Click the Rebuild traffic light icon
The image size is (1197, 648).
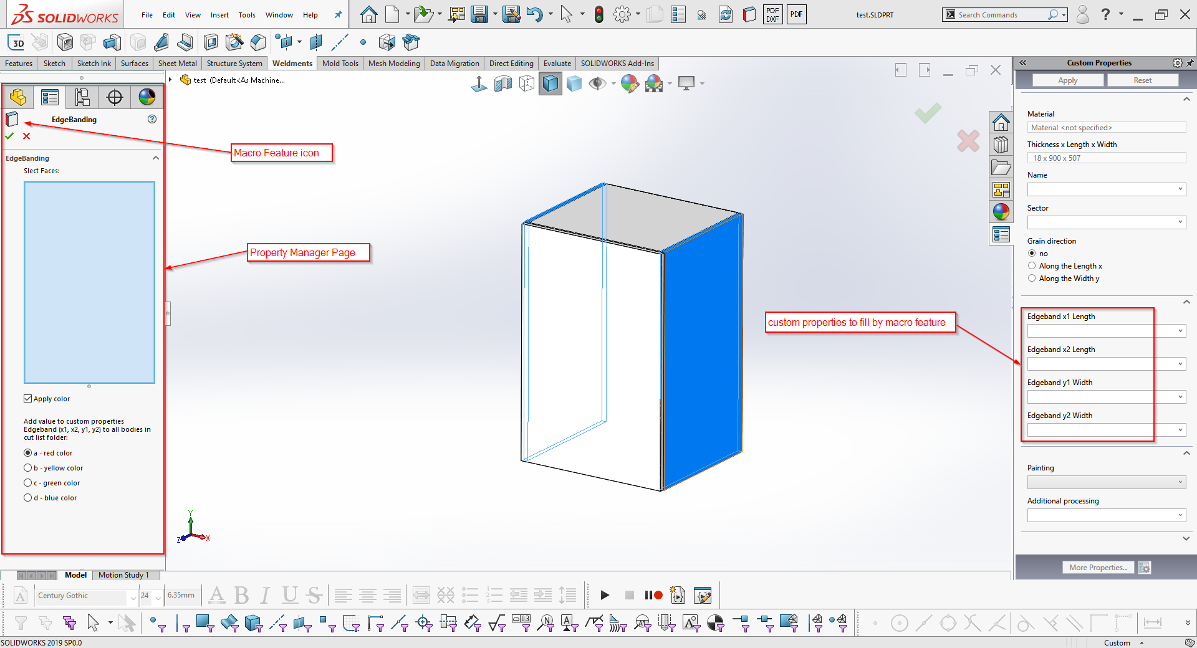599,14
